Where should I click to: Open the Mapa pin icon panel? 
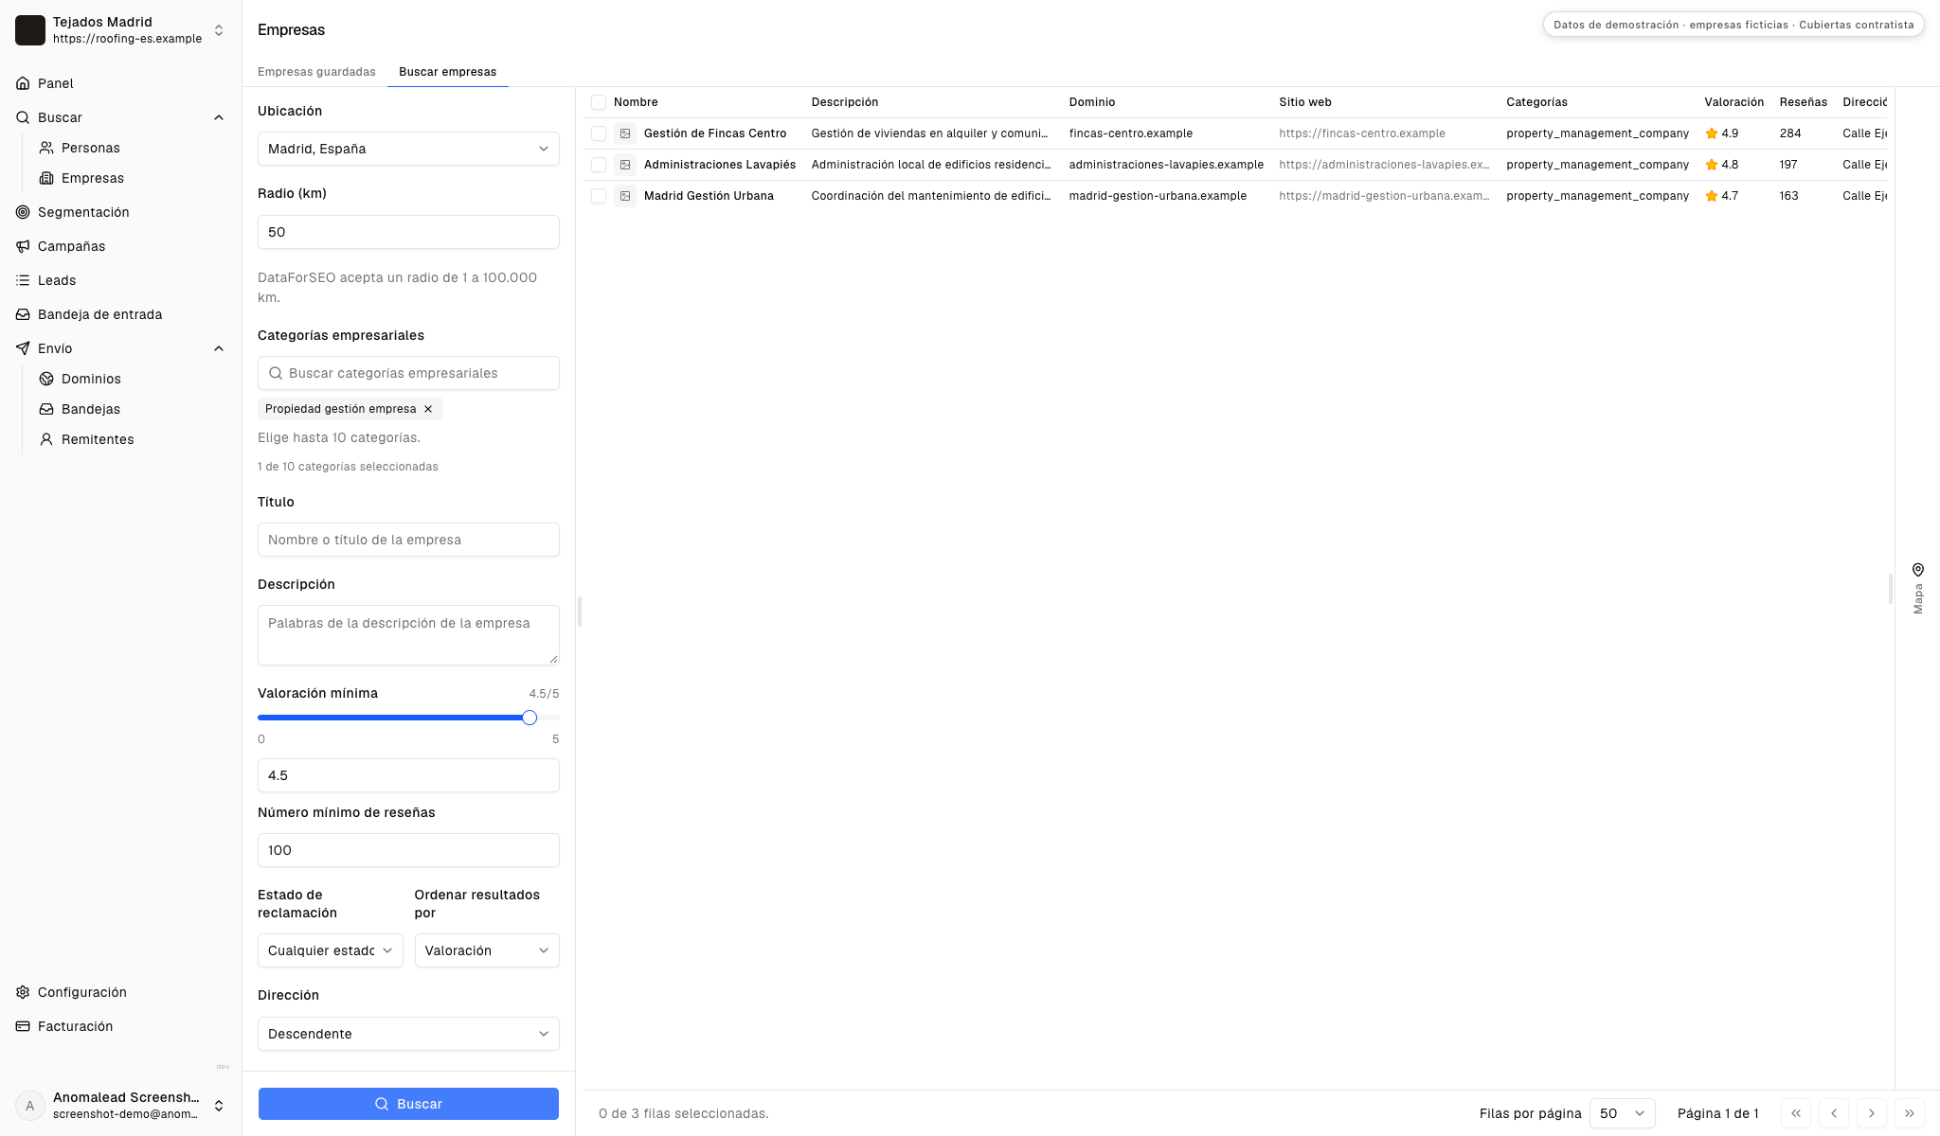click(x=1918, y=570)
